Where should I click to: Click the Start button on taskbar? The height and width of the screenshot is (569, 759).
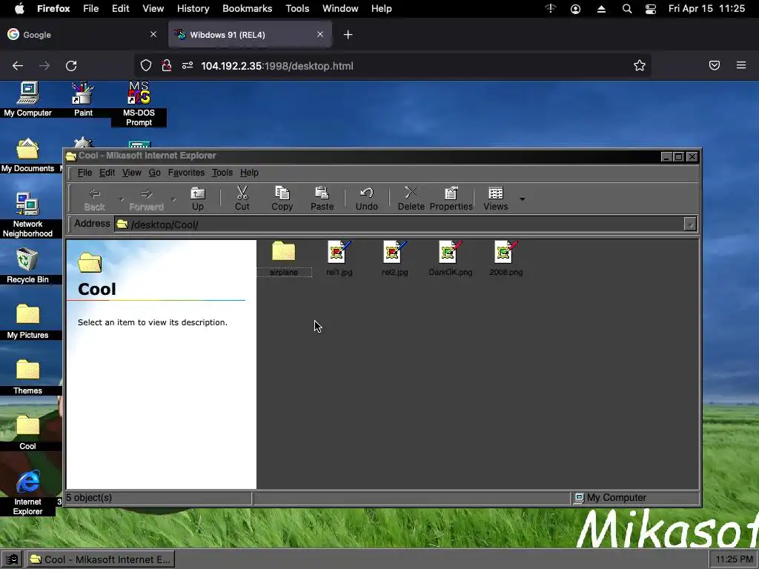pyautogui.click(x=12, y=560)
